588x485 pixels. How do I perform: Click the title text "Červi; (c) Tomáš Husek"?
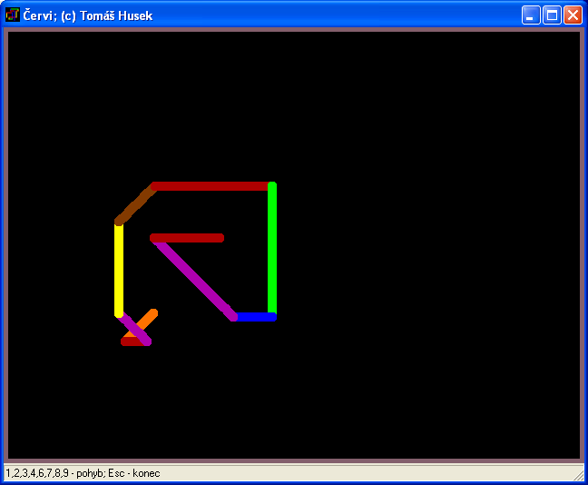coord(86,15)
